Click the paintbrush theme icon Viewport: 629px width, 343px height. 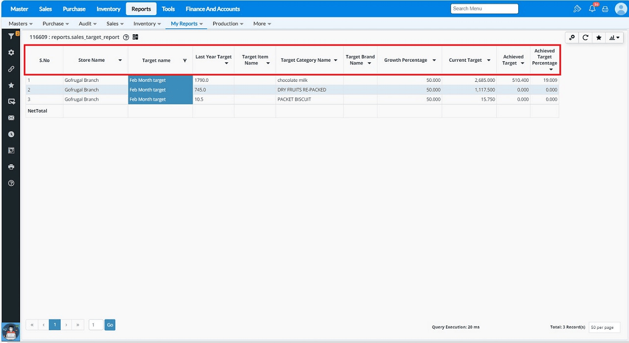tap(577, 9)
